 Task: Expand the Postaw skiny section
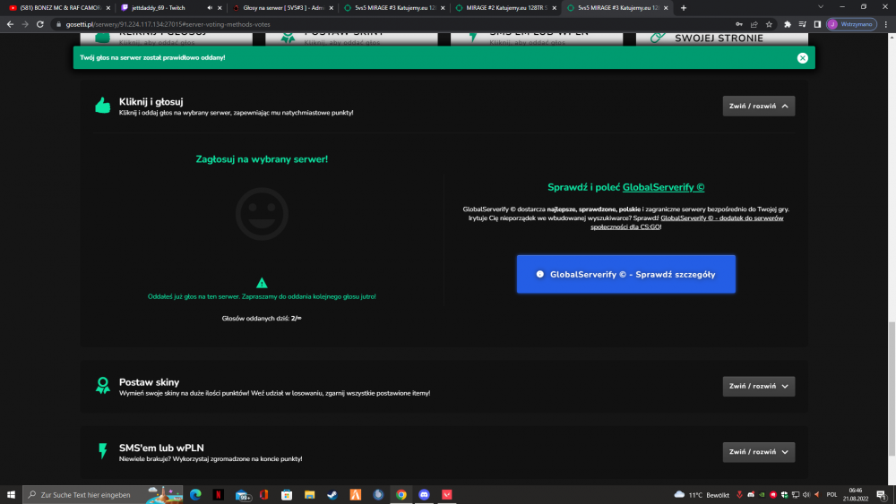[758, 387]
